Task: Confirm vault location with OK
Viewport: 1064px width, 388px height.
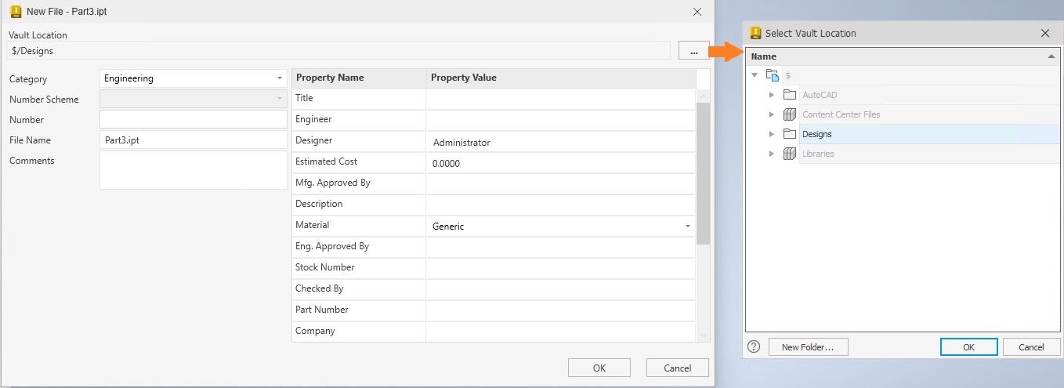Action: click(x=968, y=346)
